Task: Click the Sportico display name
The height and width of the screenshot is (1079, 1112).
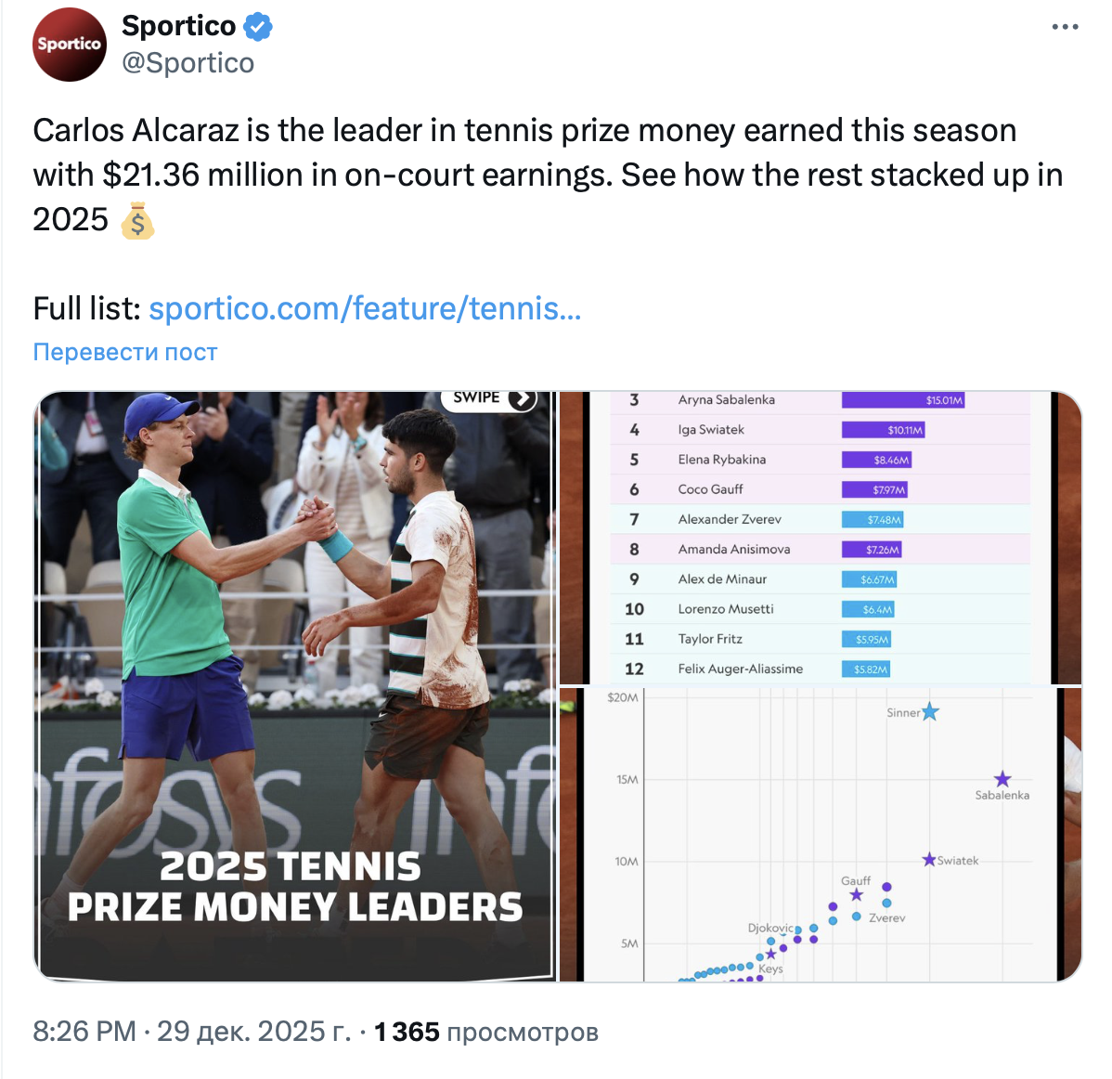Action: tap(178, 26)
